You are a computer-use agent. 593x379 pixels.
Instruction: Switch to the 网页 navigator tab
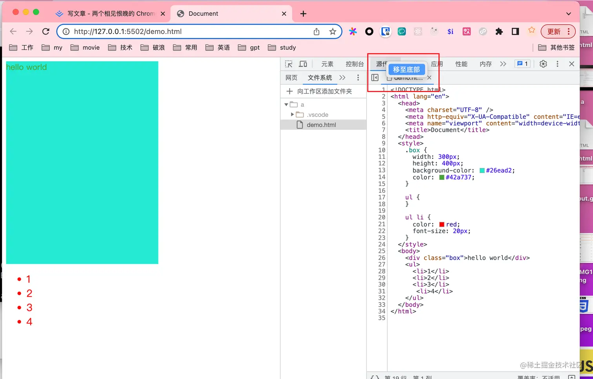coord(291,78)
